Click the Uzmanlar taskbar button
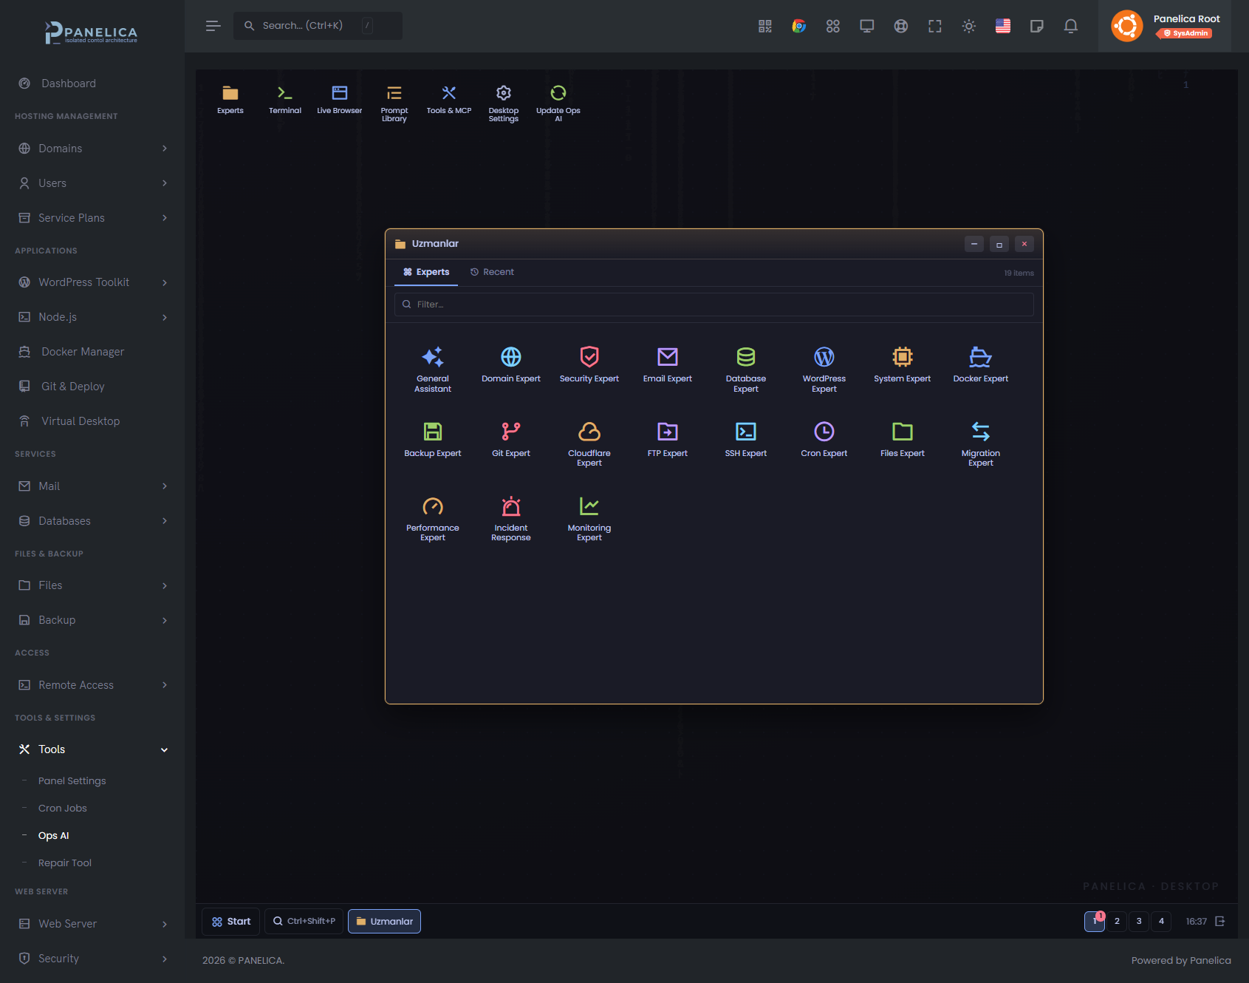1249x983 pixels. [384, 922]
